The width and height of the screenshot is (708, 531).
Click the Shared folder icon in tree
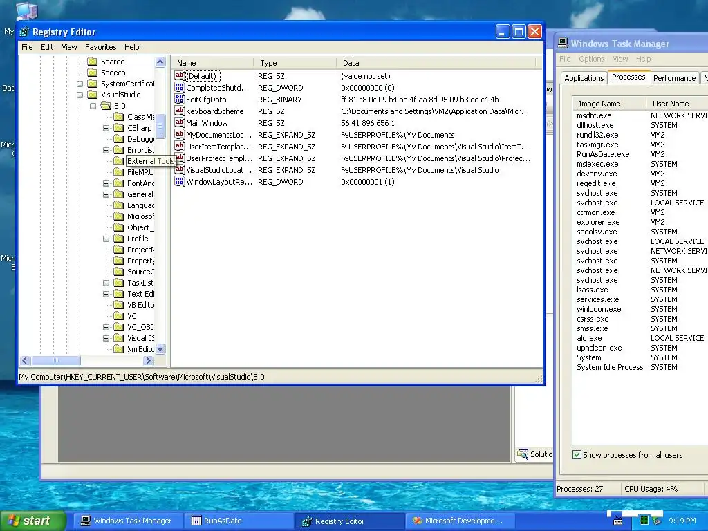coord(92,62)
